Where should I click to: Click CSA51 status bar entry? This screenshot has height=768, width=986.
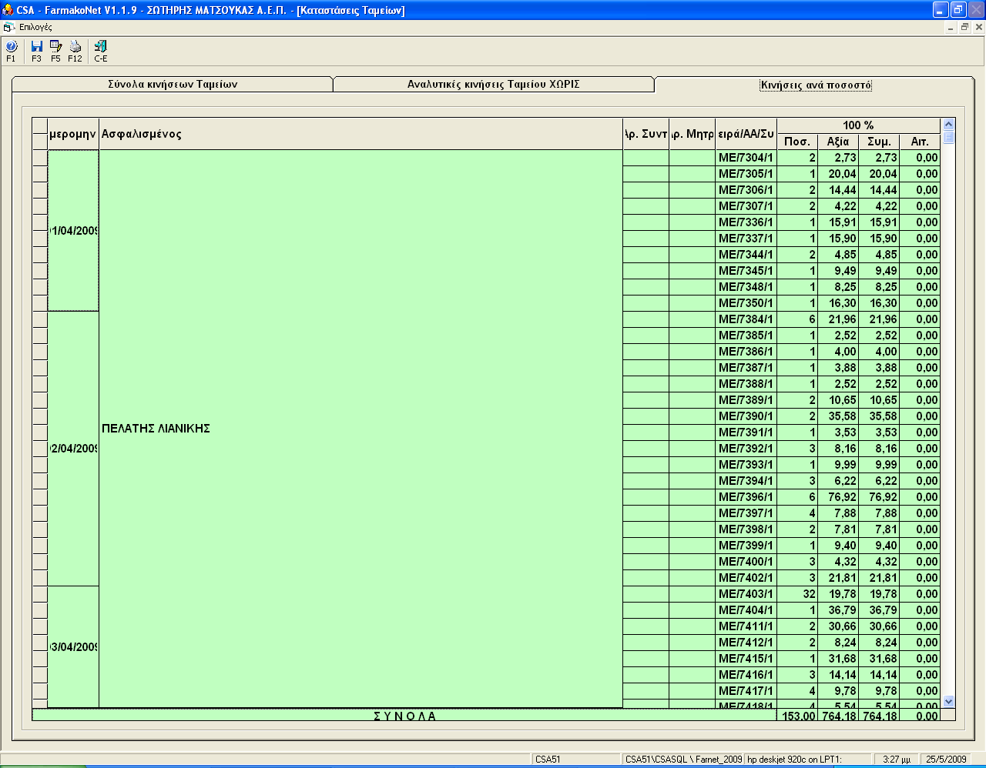tap(576, 759)
